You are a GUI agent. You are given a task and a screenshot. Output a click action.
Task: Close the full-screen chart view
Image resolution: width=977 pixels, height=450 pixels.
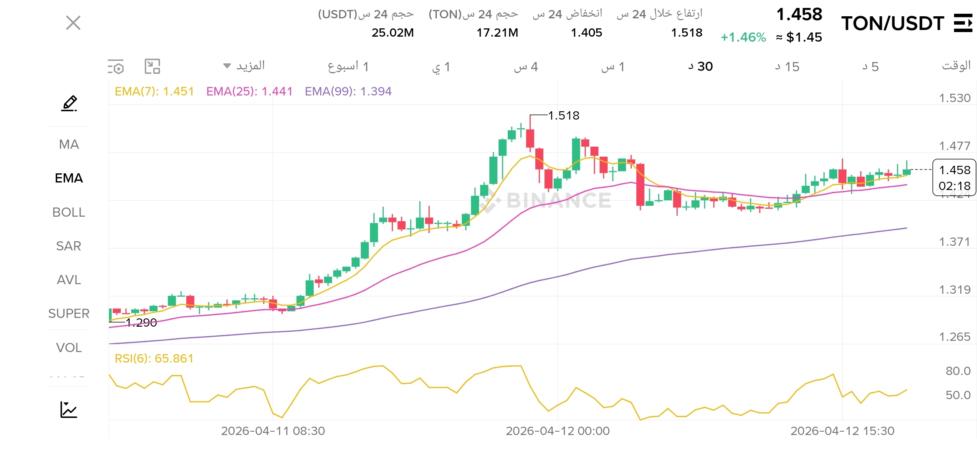[73, 23]
